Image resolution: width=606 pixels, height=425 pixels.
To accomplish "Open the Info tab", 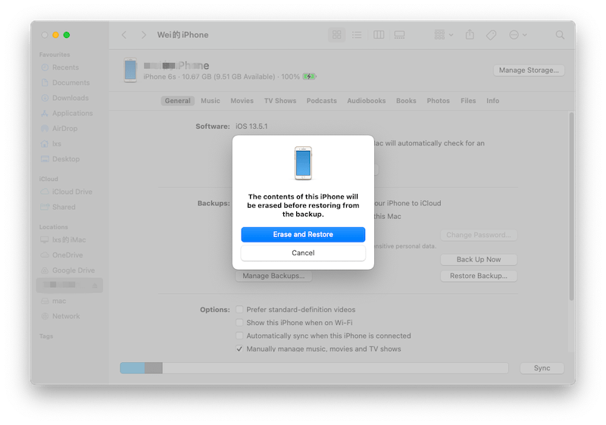I will (493, 101).
